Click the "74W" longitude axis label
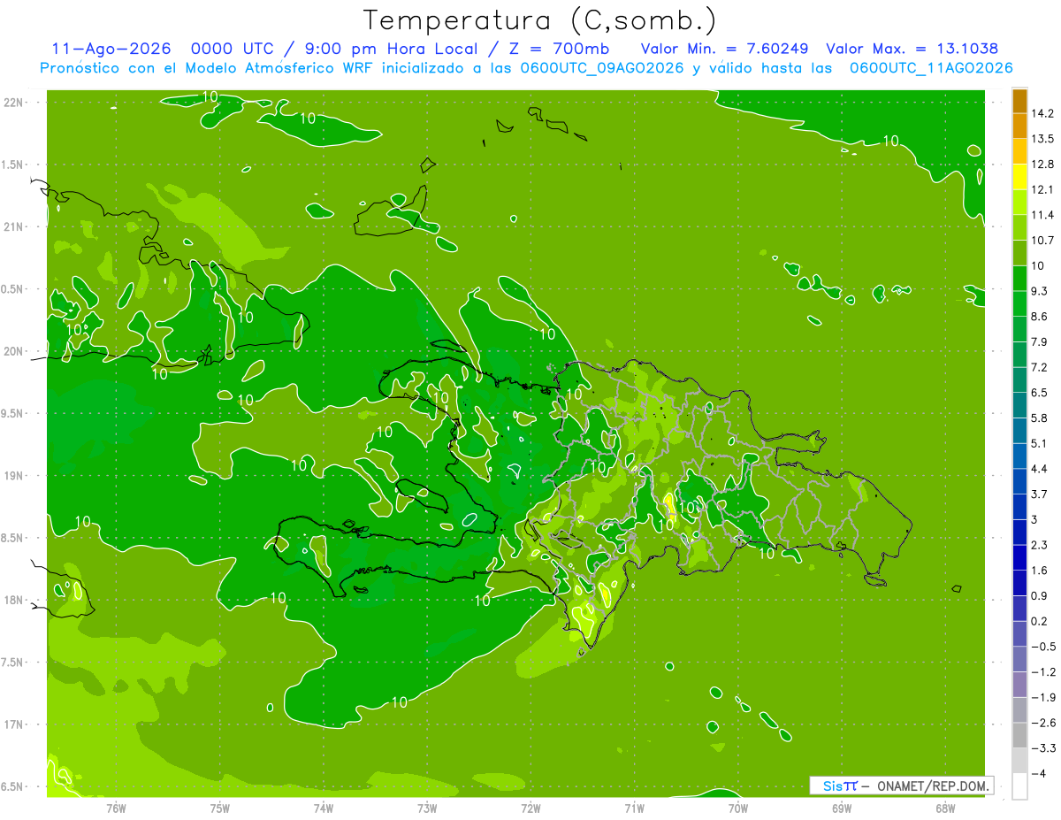The image size is (1061, 820). point(323,808)
